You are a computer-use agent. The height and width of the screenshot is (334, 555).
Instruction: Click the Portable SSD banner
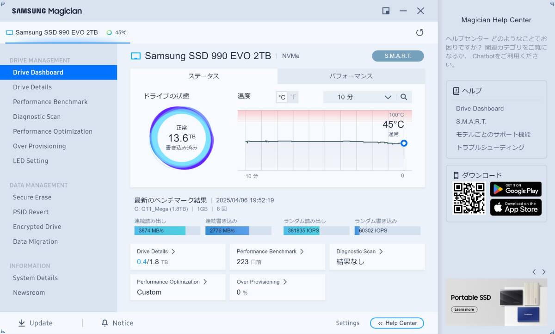coord(496,302)
